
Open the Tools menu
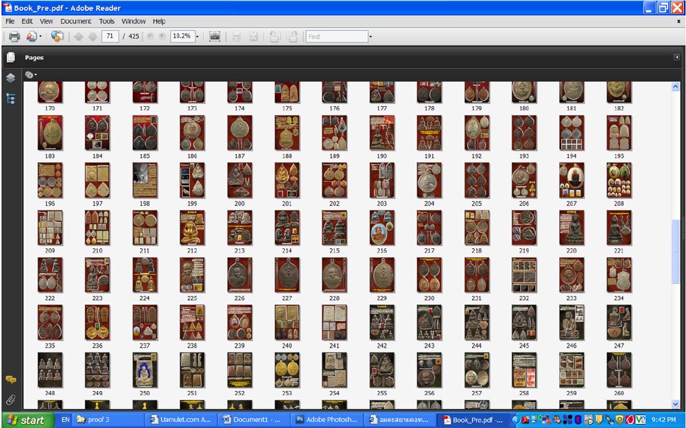(x=106, y=21)
